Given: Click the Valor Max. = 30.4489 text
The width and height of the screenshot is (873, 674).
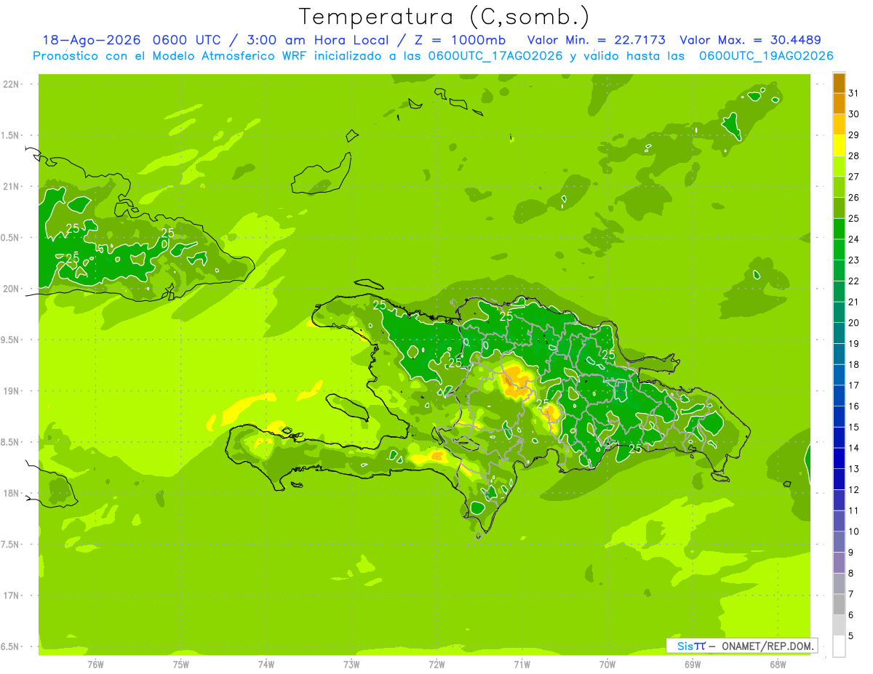Looking at the screenshot, I should click(750, 40).
